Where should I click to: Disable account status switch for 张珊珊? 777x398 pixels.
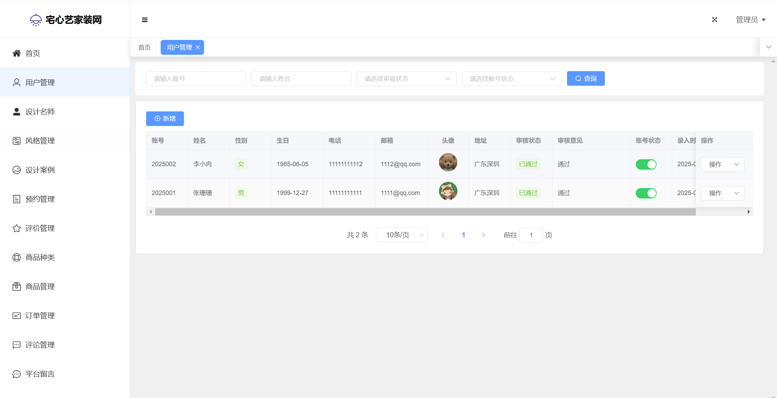(x=646, y=193)
